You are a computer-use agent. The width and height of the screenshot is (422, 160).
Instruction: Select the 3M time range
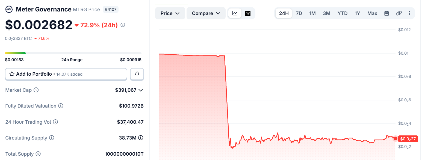tap(327, 13)
